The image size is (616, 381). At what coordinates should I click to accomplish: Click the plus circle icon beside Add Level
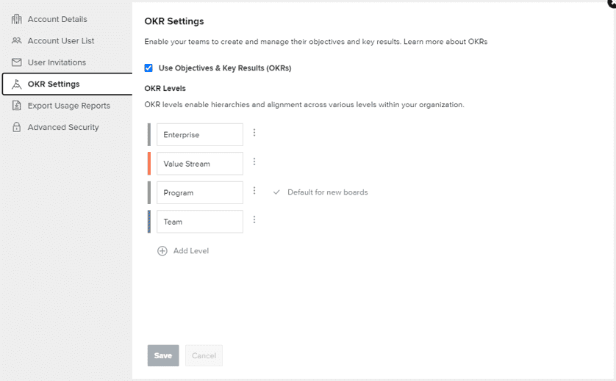pos(162,251)
